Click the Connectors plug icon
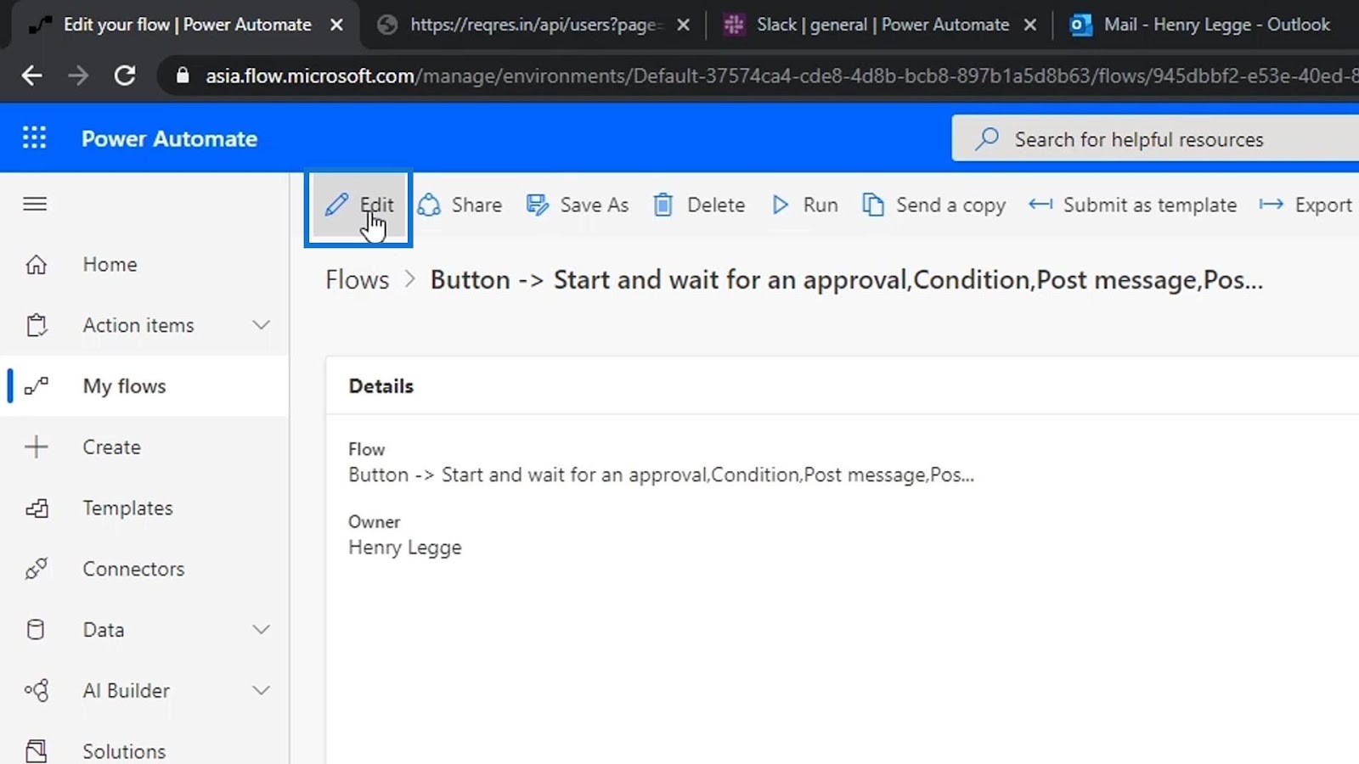This screenshot has height=764, width=1359. 36,569
